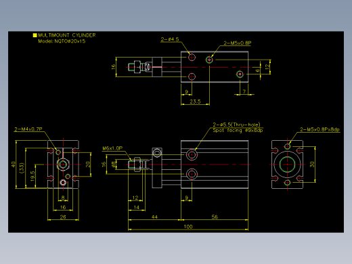The width and height of the screenshot is (352, 264).
Task: Select the 40 height dimension
Action: [x=14, y=164]
